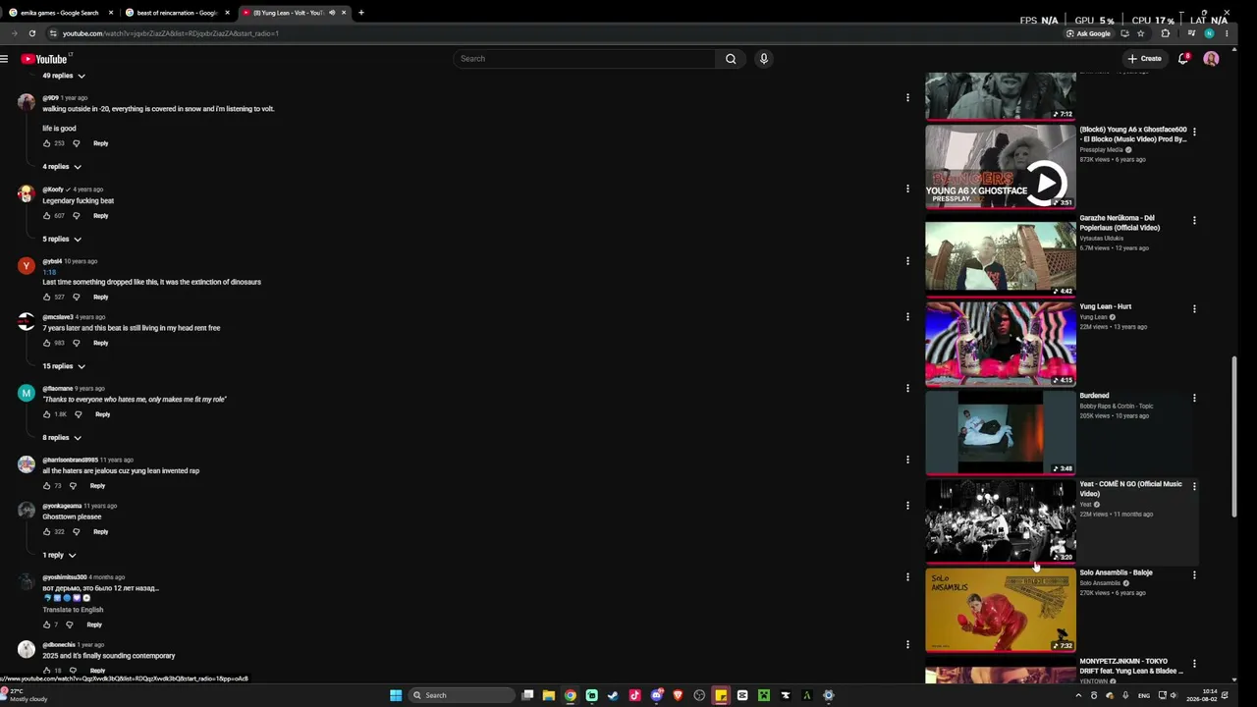This screenshot has width=1257, height=707.
Task: Open the Yeat "COMË N GO" thumbnail
Action: 1001,521
